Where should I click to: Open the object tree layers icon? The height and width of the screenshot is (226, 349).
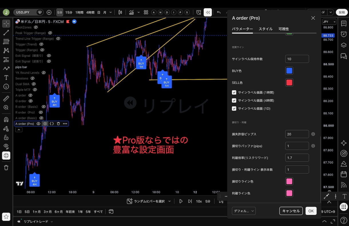[x=344, y=45]
